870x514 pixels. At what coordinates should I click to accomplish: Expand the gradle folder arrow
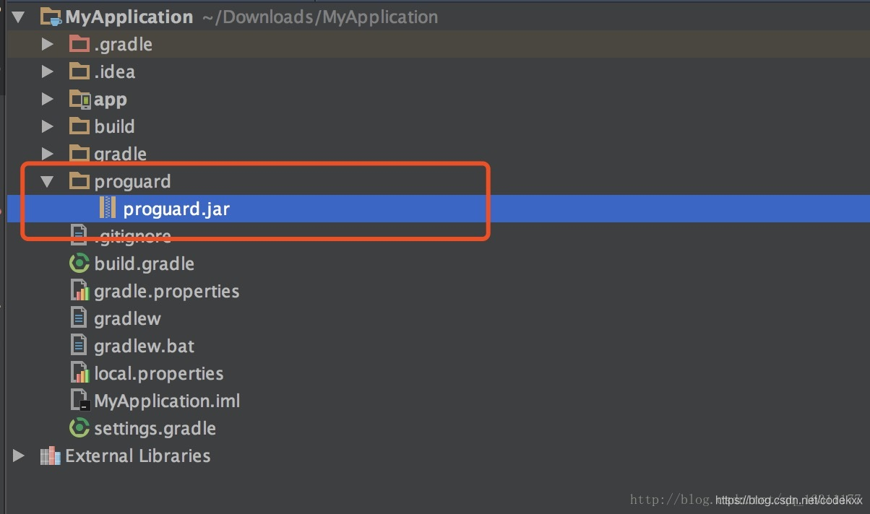point(48,154)
